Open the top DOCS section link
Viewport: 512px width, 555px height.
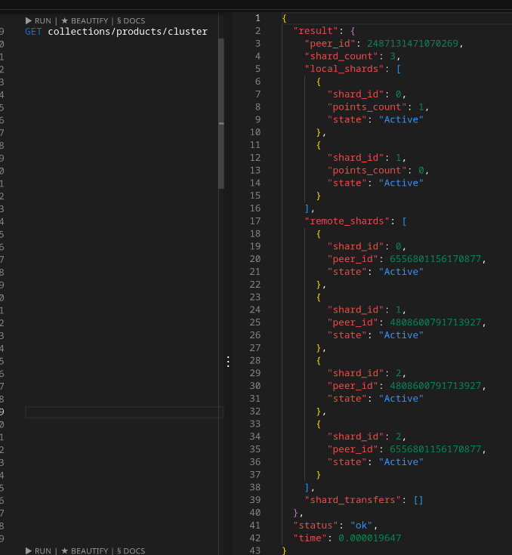coord(131,21)
